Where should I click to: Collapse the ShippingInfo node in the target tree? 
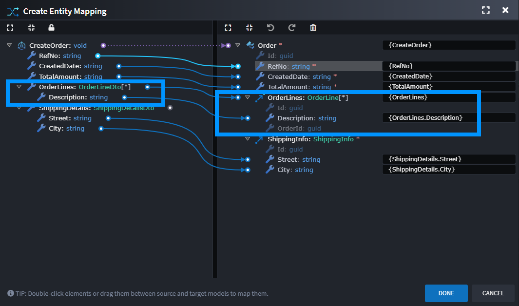pyautogui.click(x=248, y=139)
